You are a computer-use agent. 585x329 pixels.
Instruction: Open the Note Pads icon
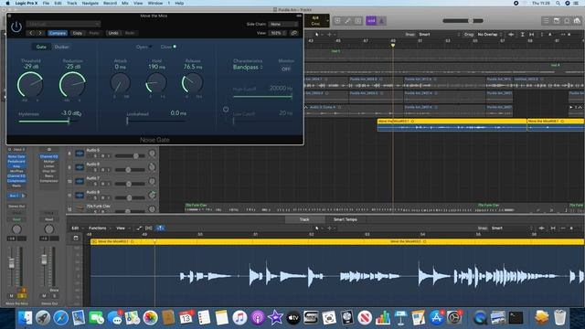tap(557, 21)
